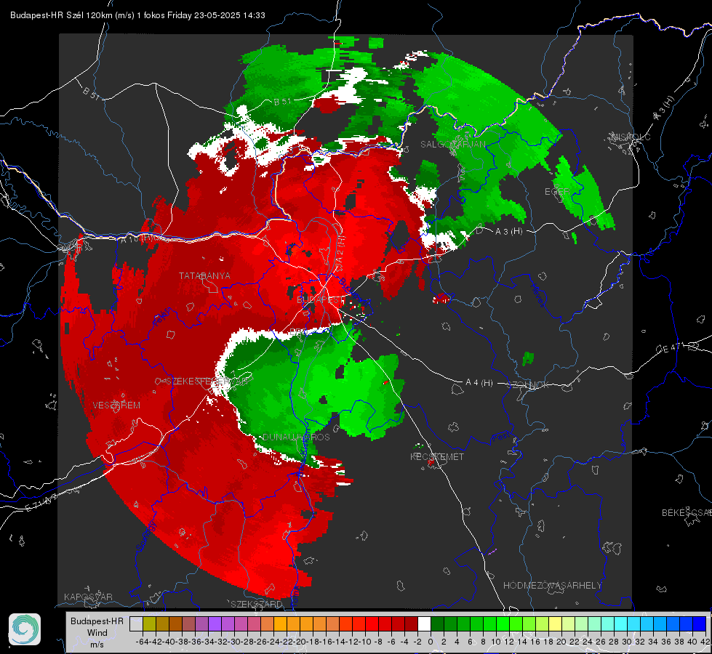Pick the darkest blue swatch ending the legend
Image resolution: width=712 pixels, height=654 pixels.
pyautogui.click(x=700, y=623)
